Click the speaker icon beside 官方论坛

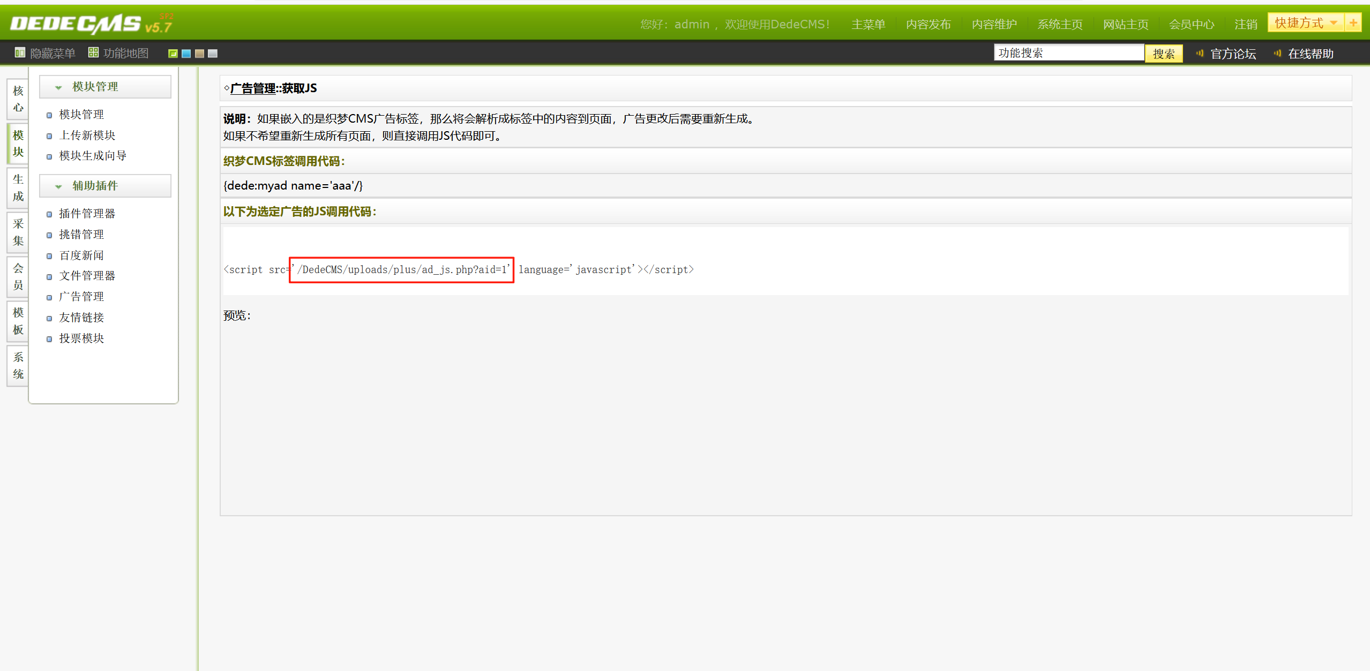(1200, 53)
